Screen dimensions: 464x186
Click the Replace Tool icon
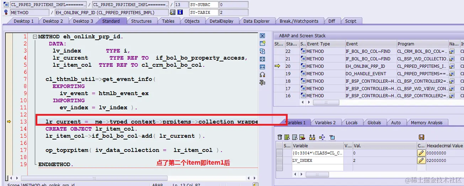tap(262, 51)
